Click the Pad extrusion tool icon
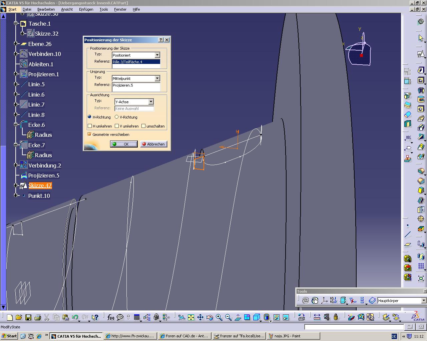This screenshot has width=427, height=341. 421,70
